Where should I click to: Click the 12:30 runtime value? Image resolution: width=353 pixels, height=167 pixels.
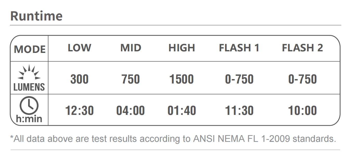pyautogui.click(x=79, y=110)
